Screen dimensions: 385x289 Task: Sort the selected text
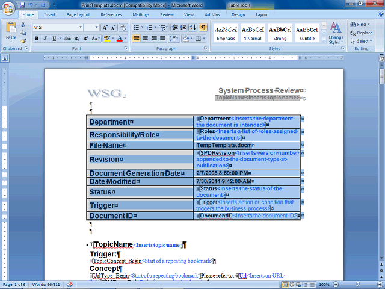pyautogui.click(x=193, y=28)
